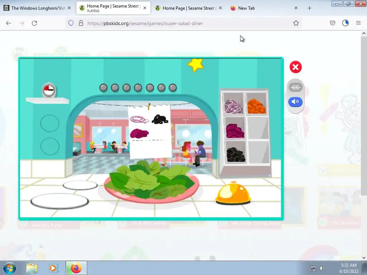The width and height of the screenshot is (367, 275).
Task: Save page to Pocket
Action: (333, 23)
